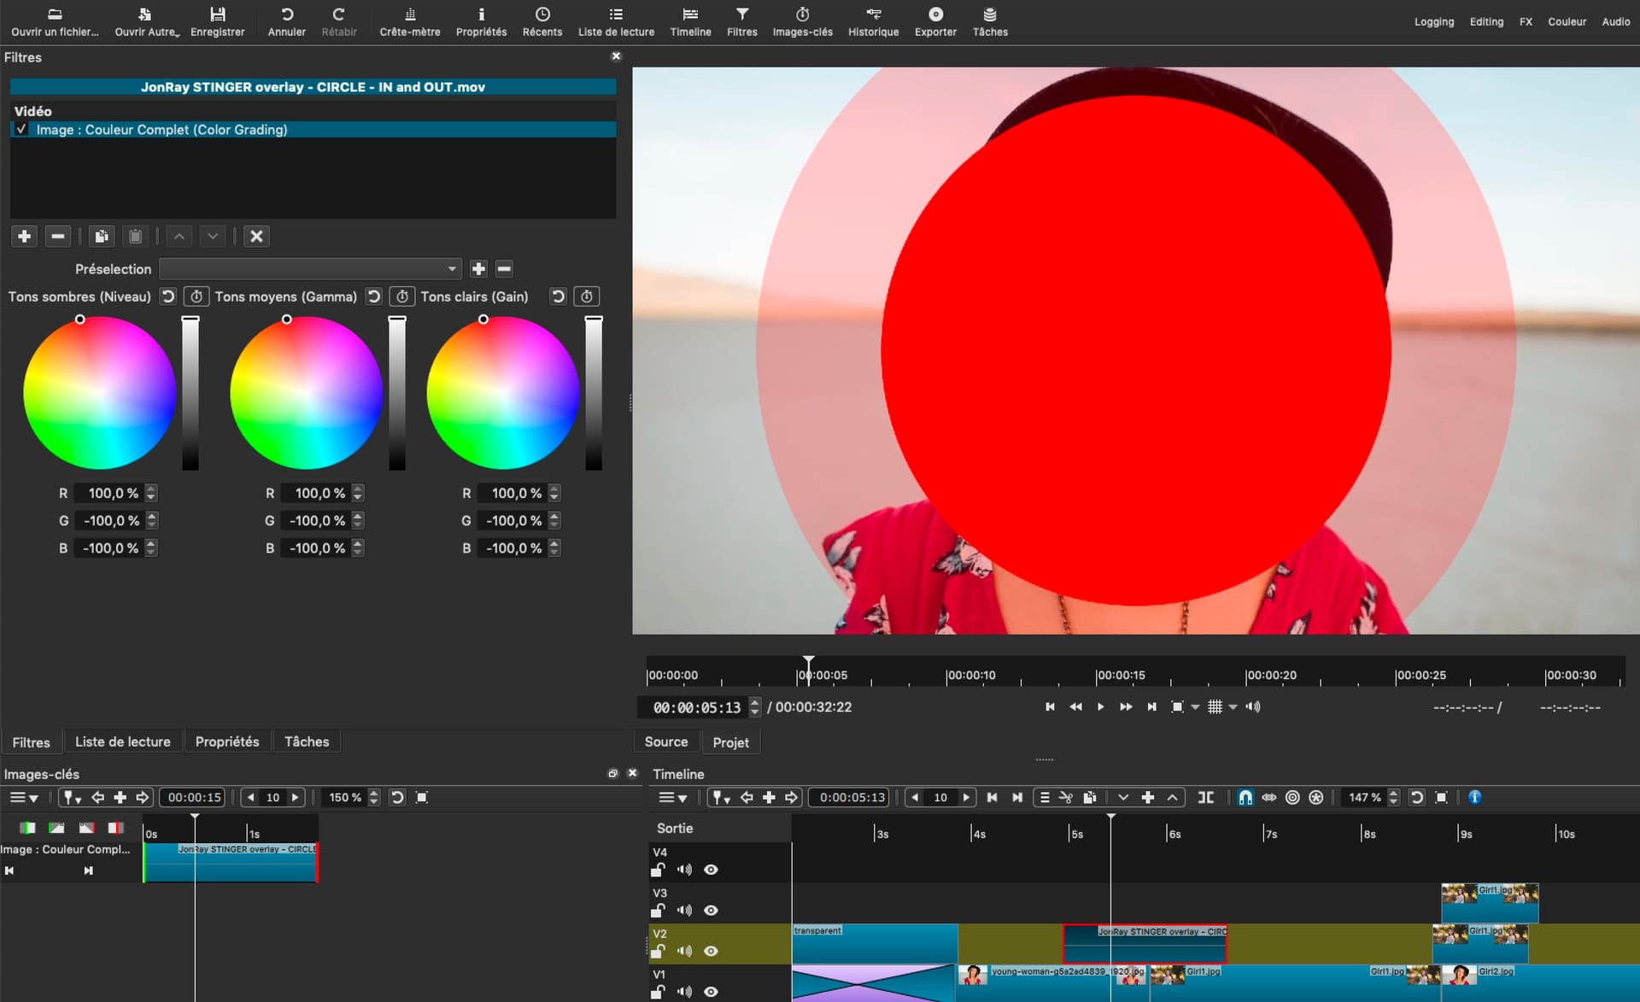Switch to the Couleur layout

point(1567,21)
